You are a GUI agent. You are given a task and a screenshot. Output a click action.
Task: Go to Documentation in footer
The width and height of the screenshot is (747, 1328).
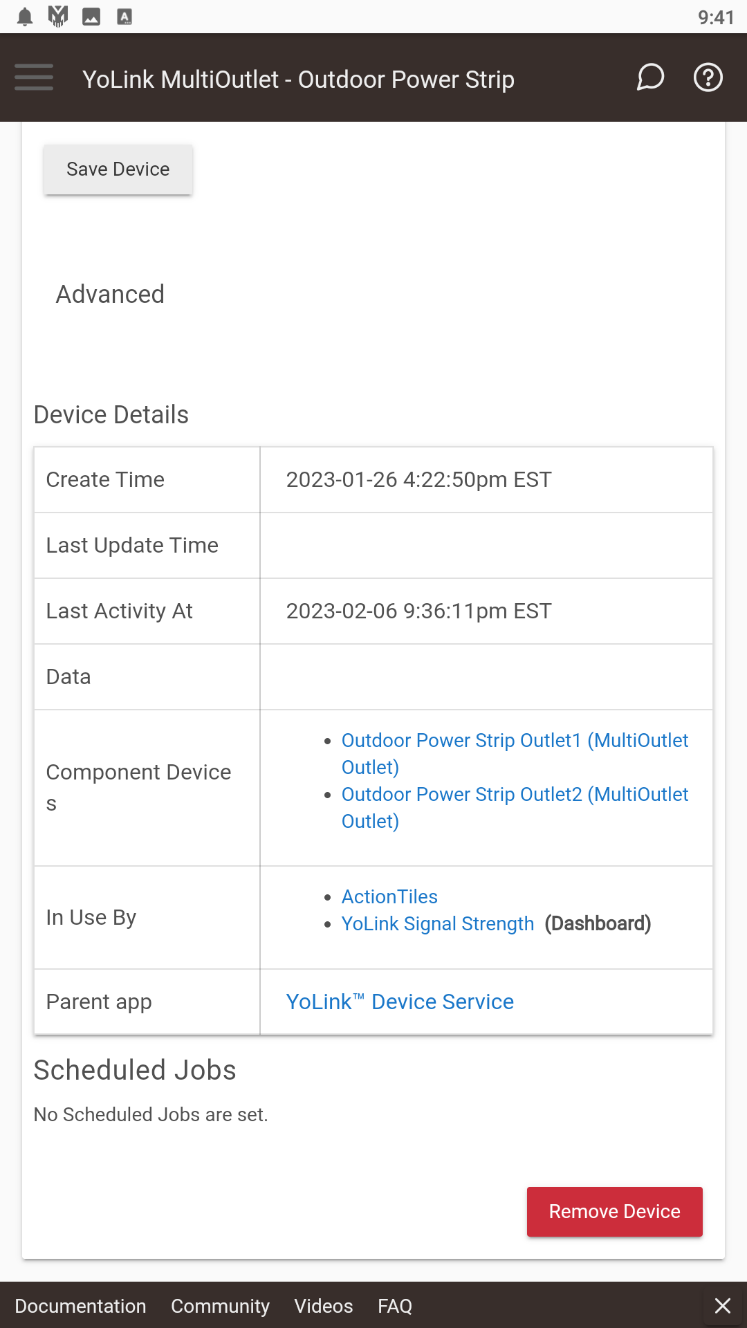point(80,1306)
